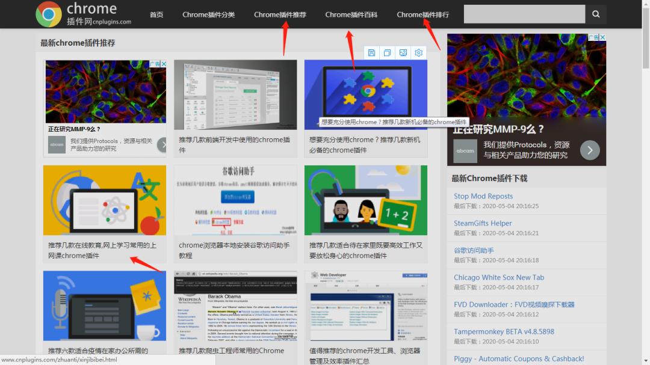Click arrow button on the large sidebar ad
Viewport: 650px width, 365px height.
pos(590,150)
